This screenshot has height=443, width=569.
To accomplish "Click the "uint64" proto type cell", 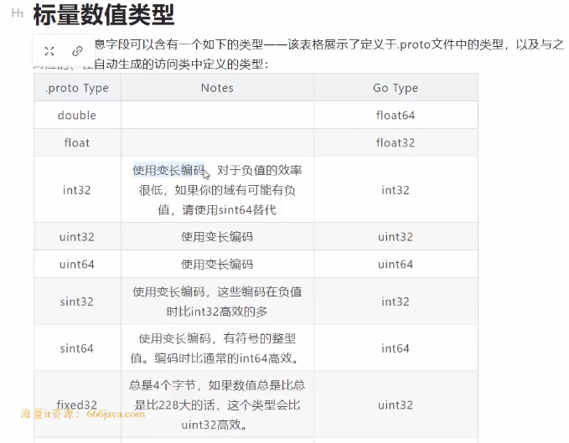I will pyautogui.click(x=77, y=265).
